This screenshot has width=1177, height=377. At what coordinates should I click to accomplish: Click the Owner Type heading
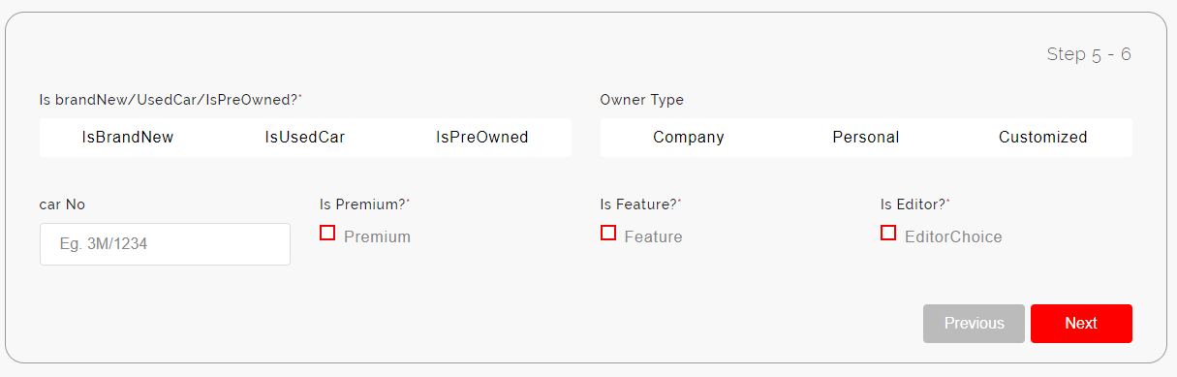tap(641, 100)
